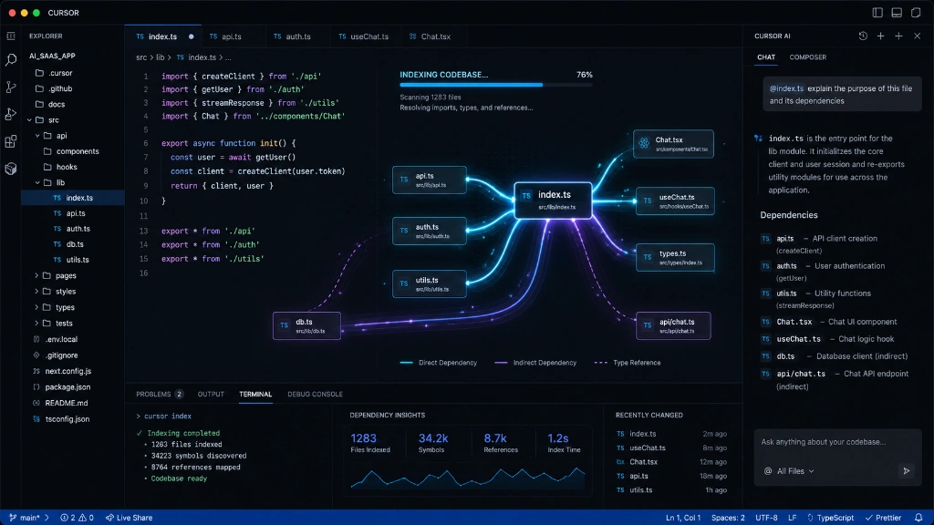Click the Prettier status bar item
This screenshot has width=934, height=525.
pyautogui.click(x=883, y=518)
